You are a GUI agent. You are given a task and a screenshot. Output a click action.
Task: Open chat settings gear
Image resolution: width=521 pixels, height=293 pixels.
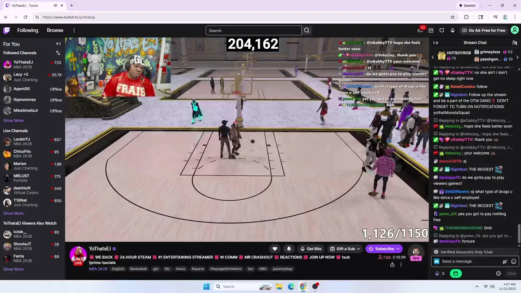point(498,273)
